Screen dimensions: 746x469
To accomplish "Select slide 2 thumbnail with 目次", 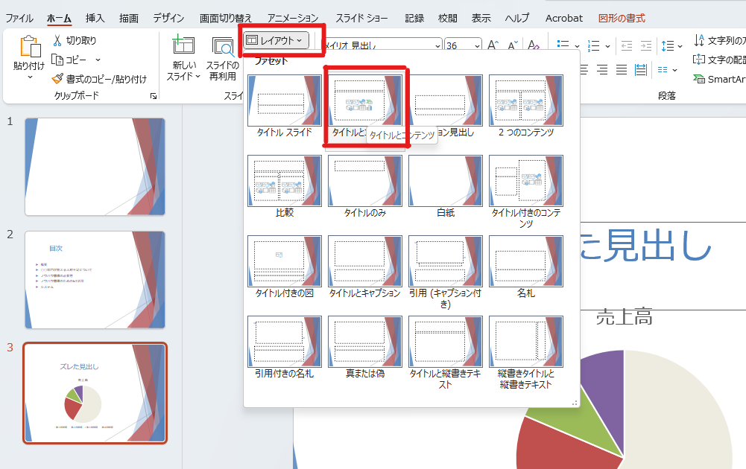I will (x=95, y=279).
